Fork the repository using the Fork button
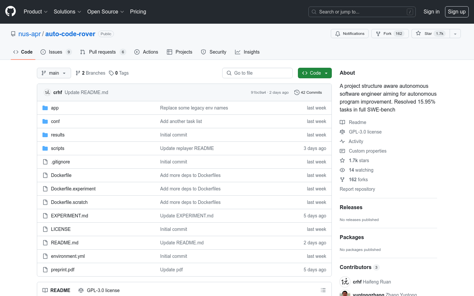The width and height of the screenshot is (474, 296). [x=390, y=34]
